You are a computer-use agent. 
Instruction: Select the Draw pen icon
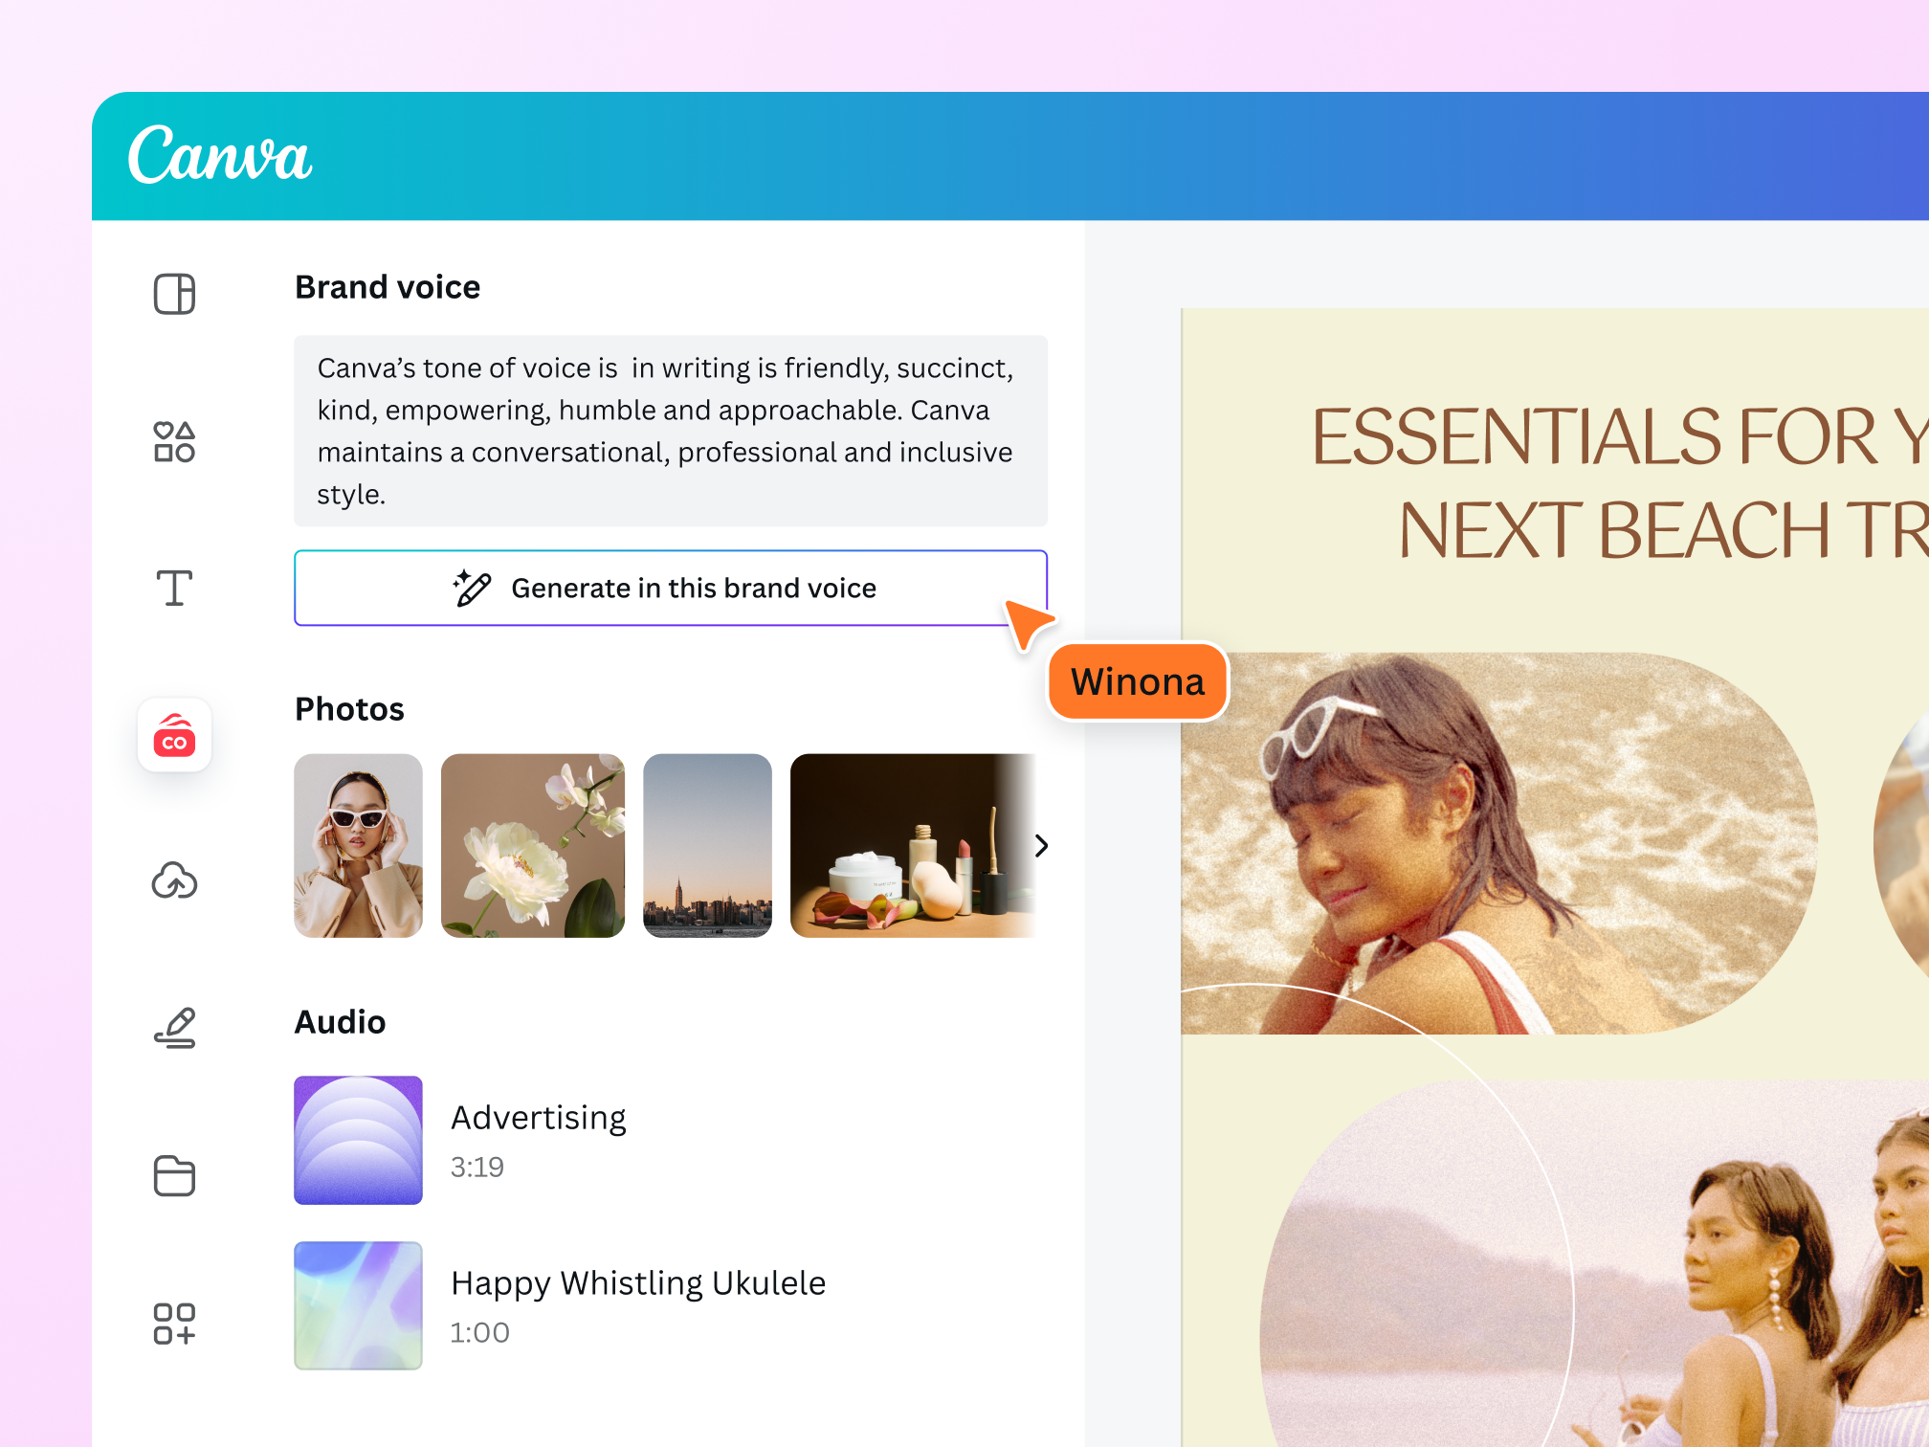pyautogui.click(x=174, y=1028)
